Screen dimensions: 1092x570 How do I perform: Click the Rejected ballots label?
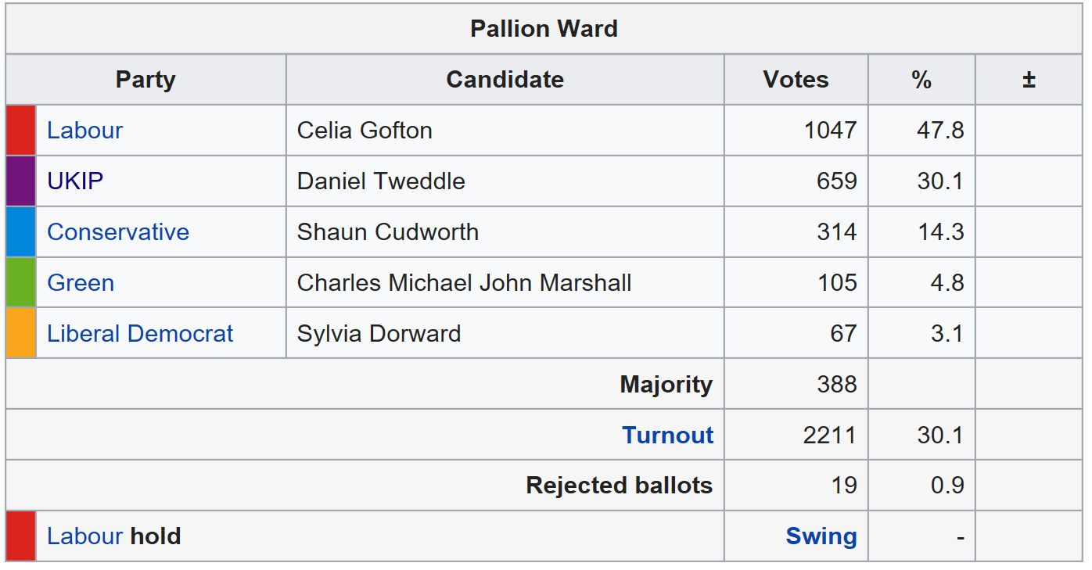[x=619, y=486]
